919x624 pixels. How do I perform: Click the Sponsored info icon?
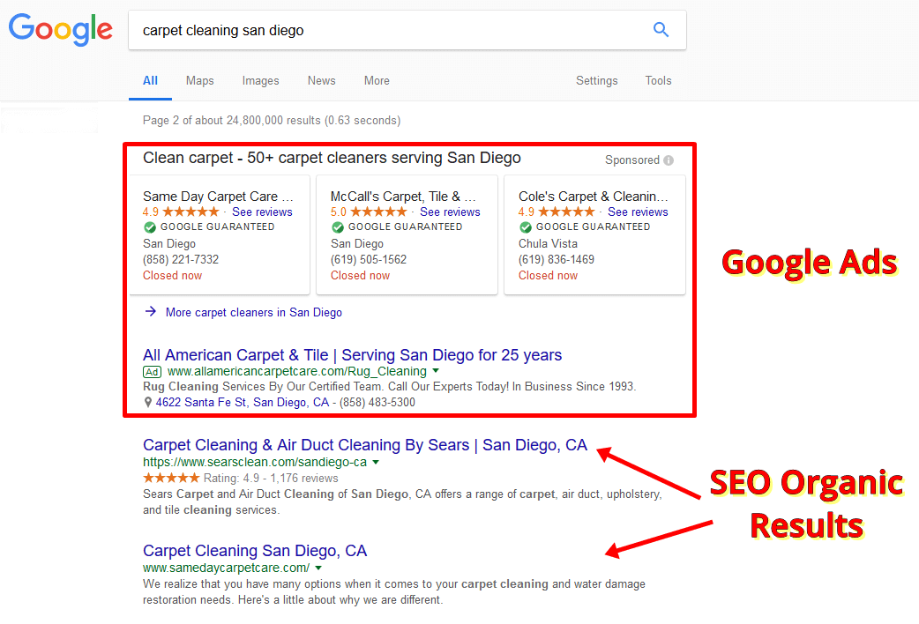(x=668, y=160)
